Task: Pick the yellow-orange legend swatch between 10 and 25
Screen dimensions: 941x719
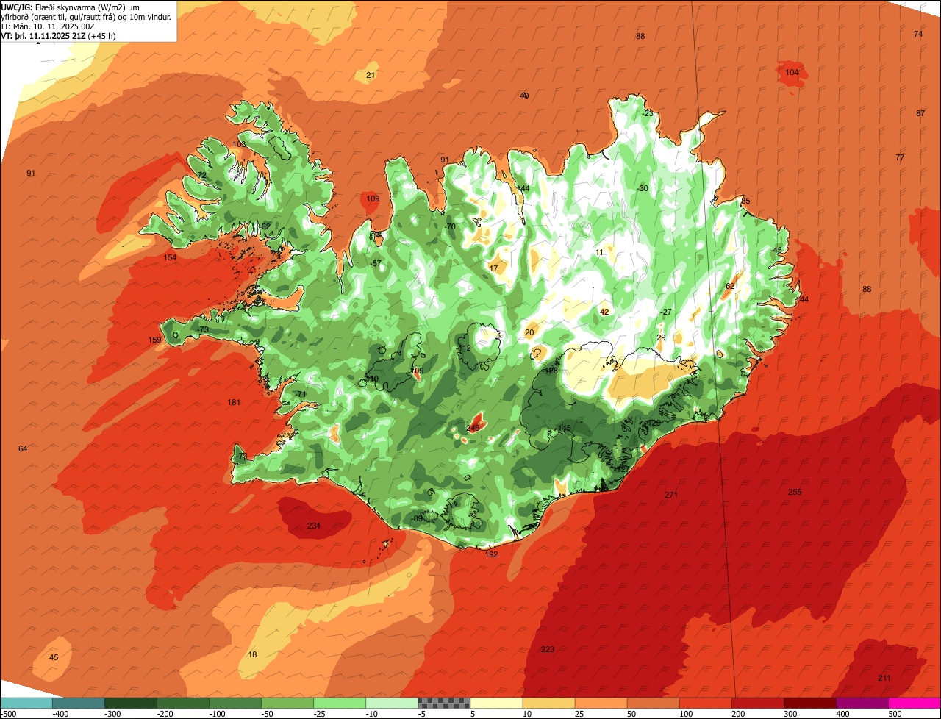Action: (x=548, y=703)
